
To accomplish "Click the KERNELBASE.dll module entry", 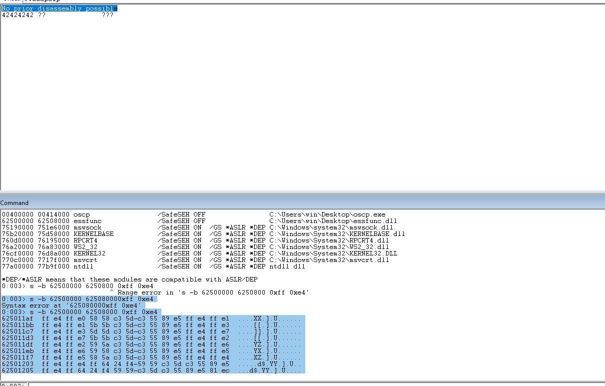I will (x=93, y=234).
